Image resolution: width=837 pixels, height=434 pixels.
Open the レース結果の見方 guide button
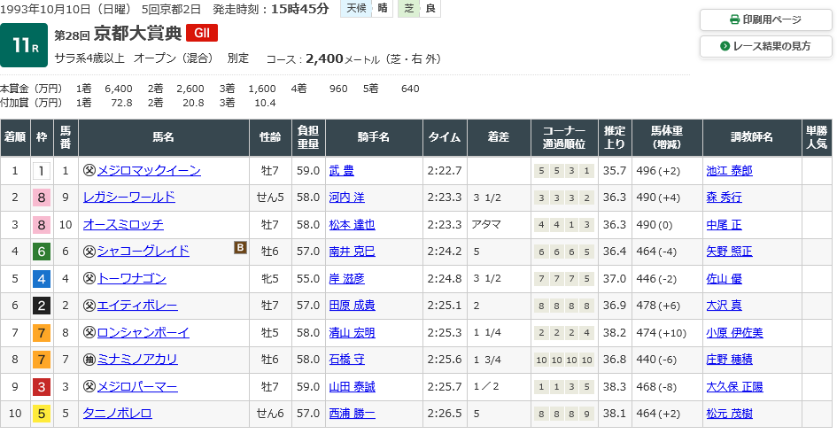coord(765,46)
